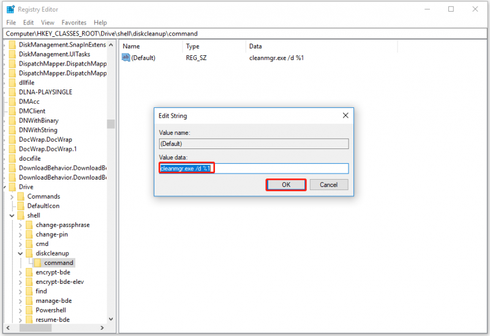Cancel the Edit String dialog
Screen dimensions: 490x336
click(329, 185)
